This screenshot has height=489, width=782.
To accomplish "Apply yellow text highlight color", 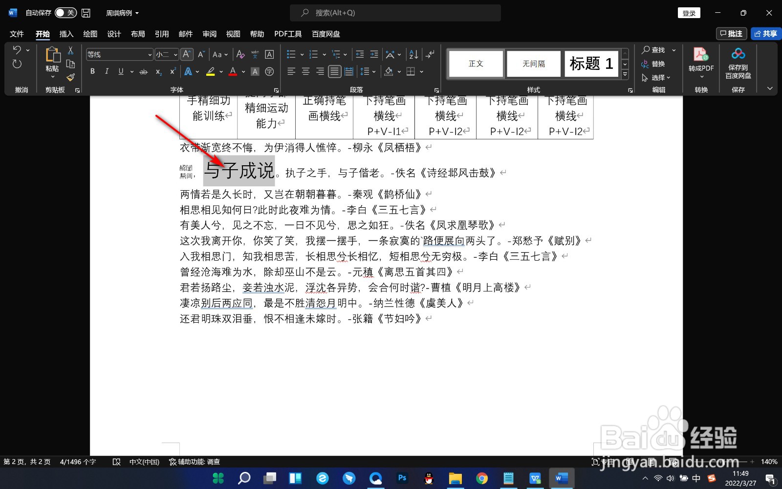I will (x=211, y=71).
